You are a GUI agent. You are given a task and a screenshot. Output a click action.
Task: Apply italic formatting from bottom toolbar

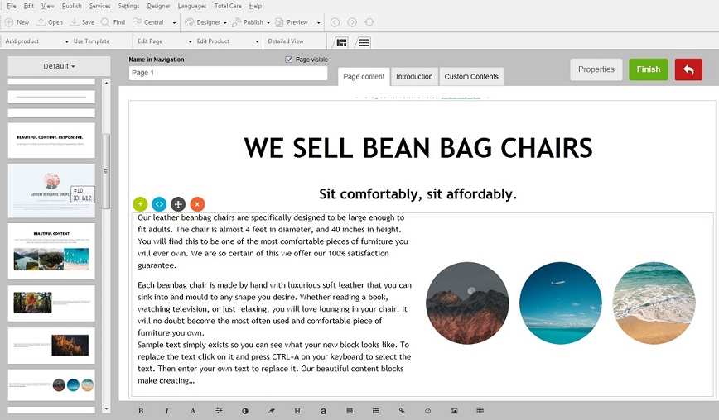pos(166,411)
